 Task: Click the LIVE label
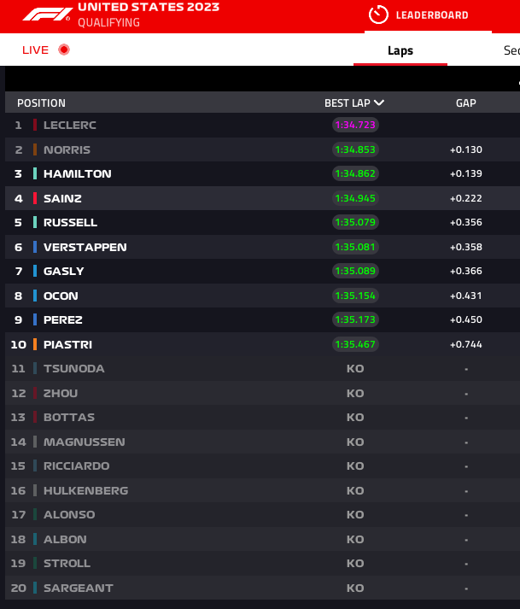36,50
